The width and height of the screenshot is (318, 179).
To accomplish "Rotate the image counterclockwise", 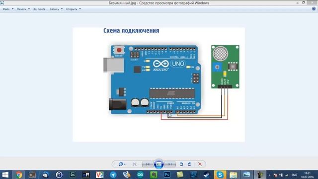I will click(x=181, y=164).
